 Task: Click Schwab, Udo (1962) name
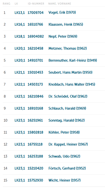point(64,156)
